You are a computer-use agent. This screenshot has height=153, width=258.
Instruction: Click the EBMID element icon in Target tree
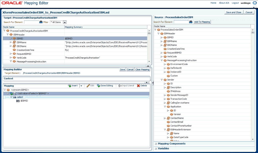14,38
